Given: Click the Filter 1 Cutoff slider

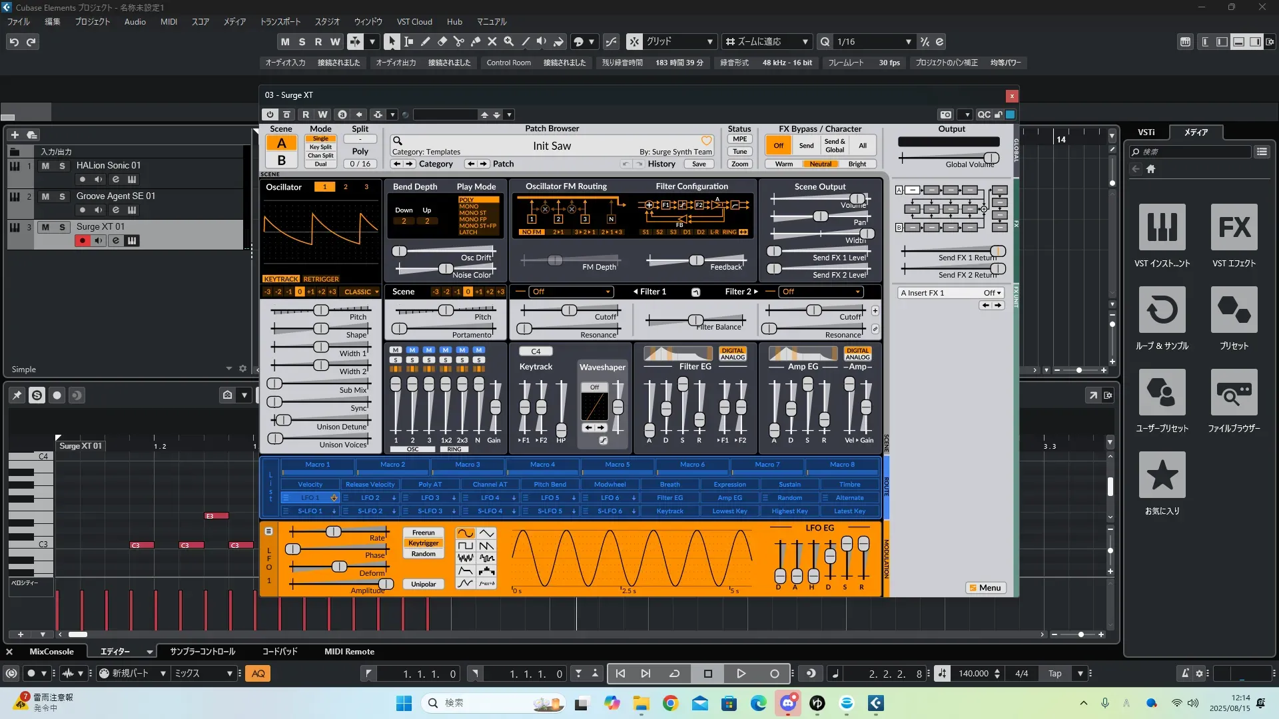Looking at the screenshot, I should [x=569, y=310].
